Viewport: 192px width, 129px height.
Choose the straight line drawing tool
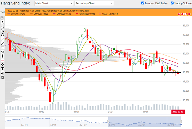(2, 39)
